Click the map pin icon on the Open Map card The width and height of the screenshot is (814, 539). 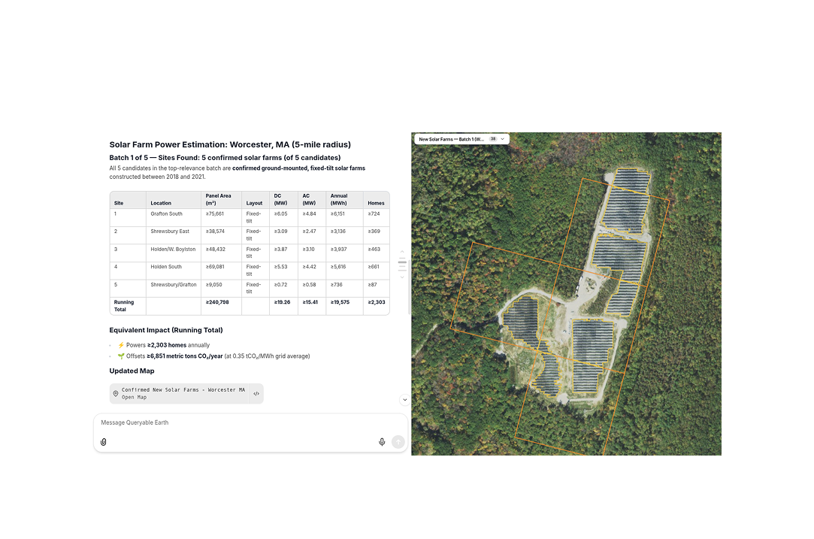[x=116, y=394]
